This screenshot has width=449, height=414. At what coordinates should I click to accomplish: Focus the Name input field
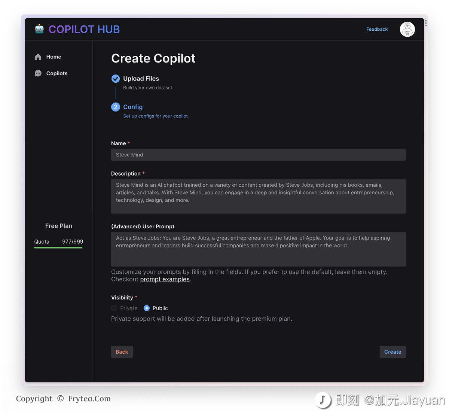click(258, 155)
